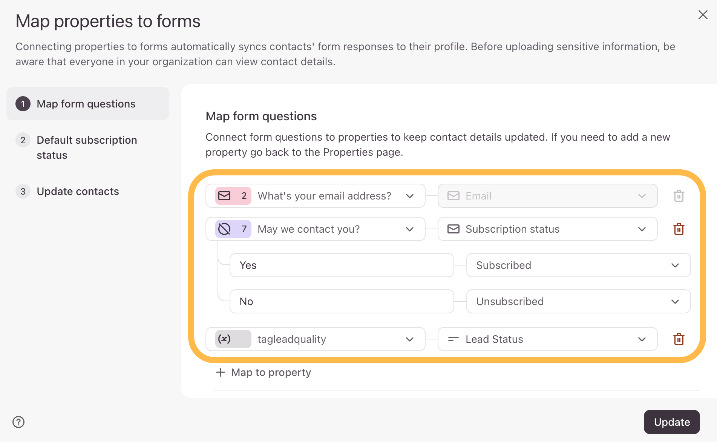This screenshot has width=717, height=442.
Task: Delete the Lead Status mapping row
Action: tap(679, 339)
